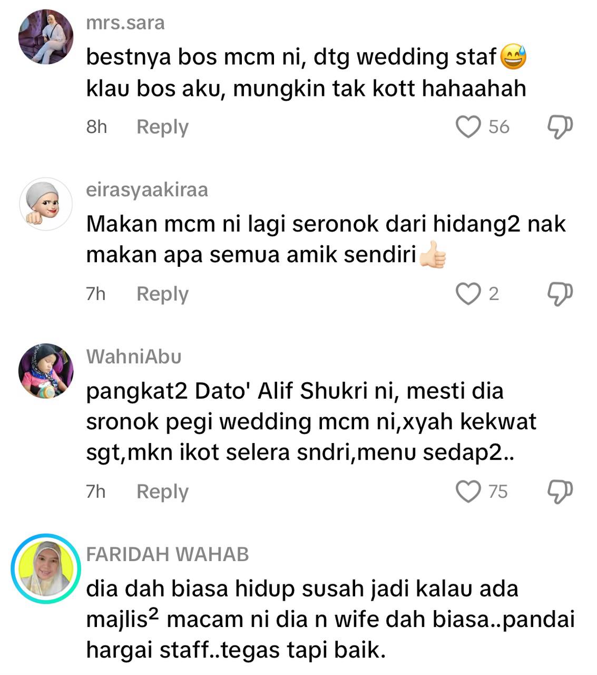This screenshot has width=597, height=675.
Task: Dislike WahniAbu's comment with thumbs-down icon
Action: [560, 491]
